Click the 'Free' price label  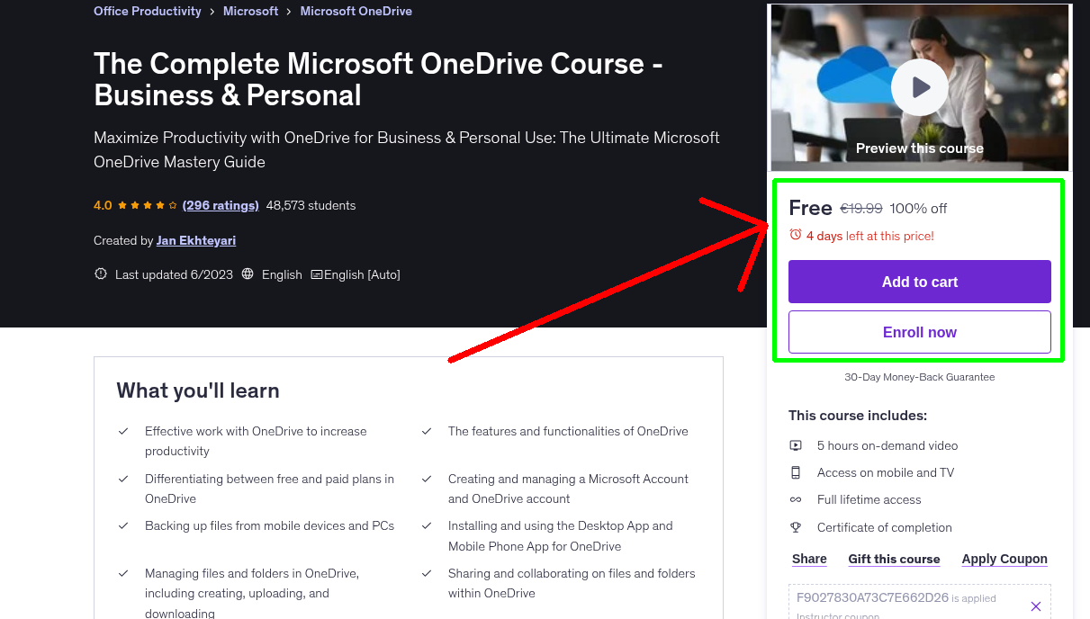click(810, 208)
